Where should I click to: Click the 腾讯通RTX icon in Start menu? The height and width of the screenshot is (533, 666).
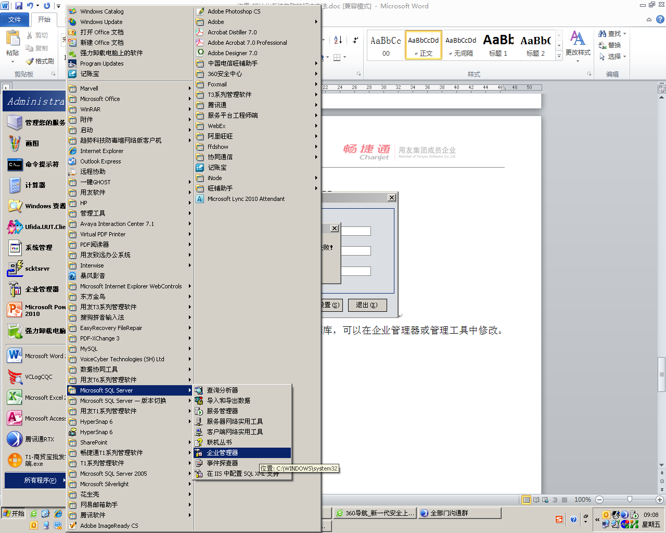(15, 439)
